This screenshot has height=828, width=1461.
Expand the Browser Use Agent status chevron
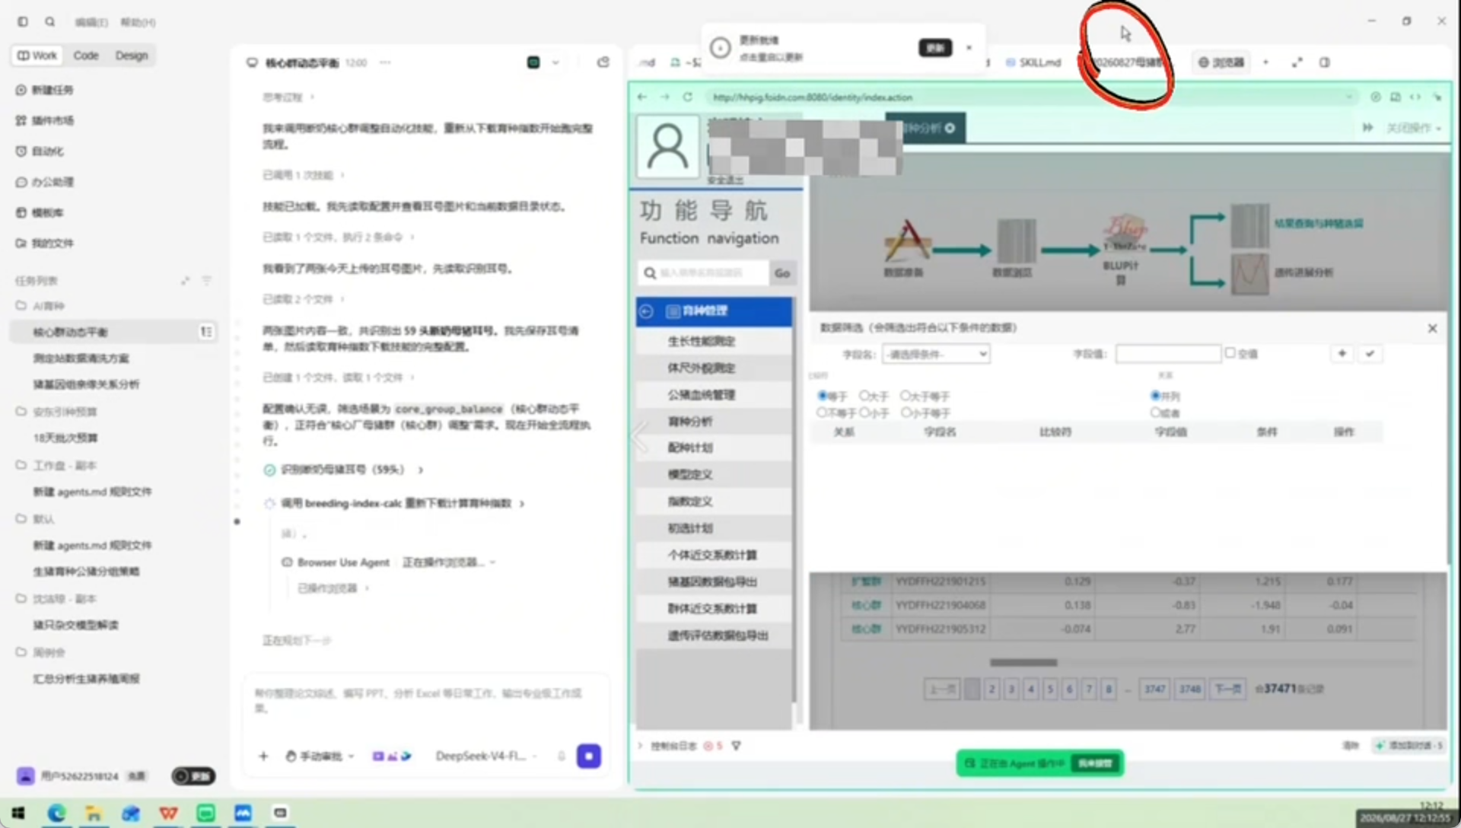[x=493, y=562]
